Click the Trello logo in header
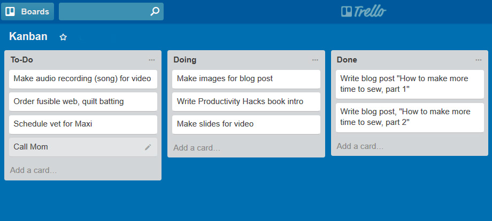 tap(364, 12)
